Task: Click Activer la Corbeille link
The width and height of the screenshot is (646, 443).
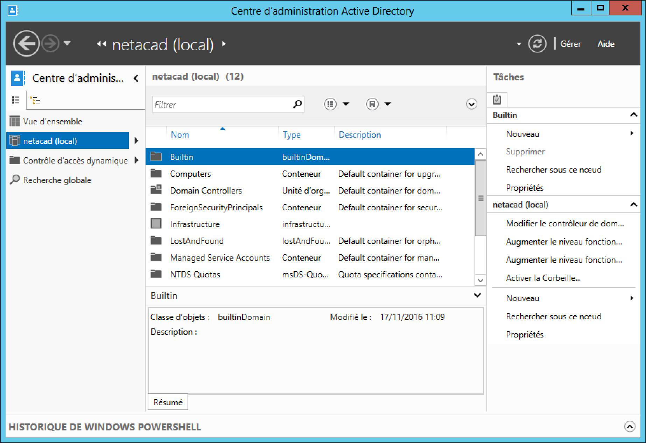Action: tap(543, 278)
